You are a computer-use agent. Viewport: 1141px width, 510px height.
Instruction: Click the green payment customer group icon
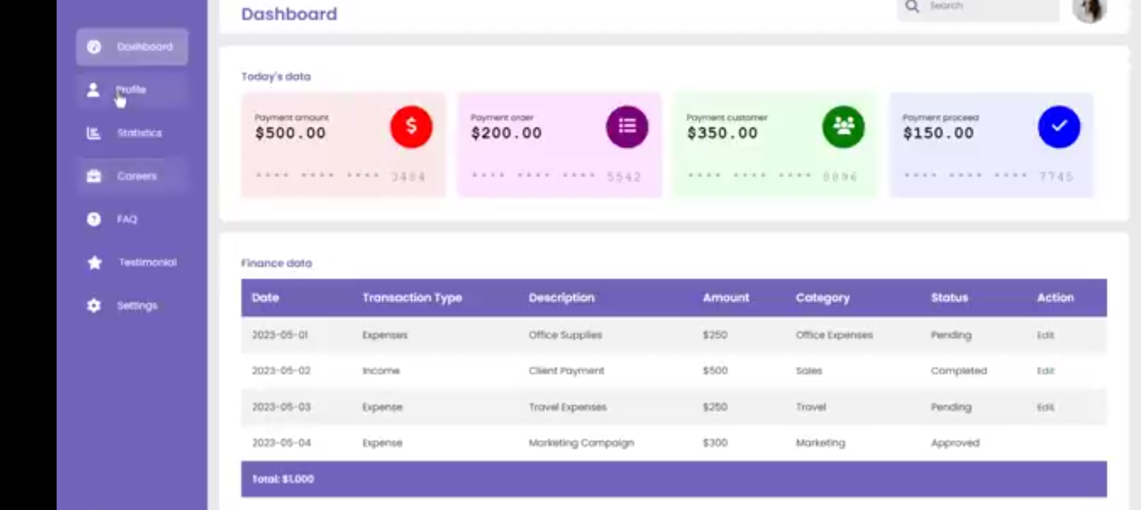tap(843, 127)
